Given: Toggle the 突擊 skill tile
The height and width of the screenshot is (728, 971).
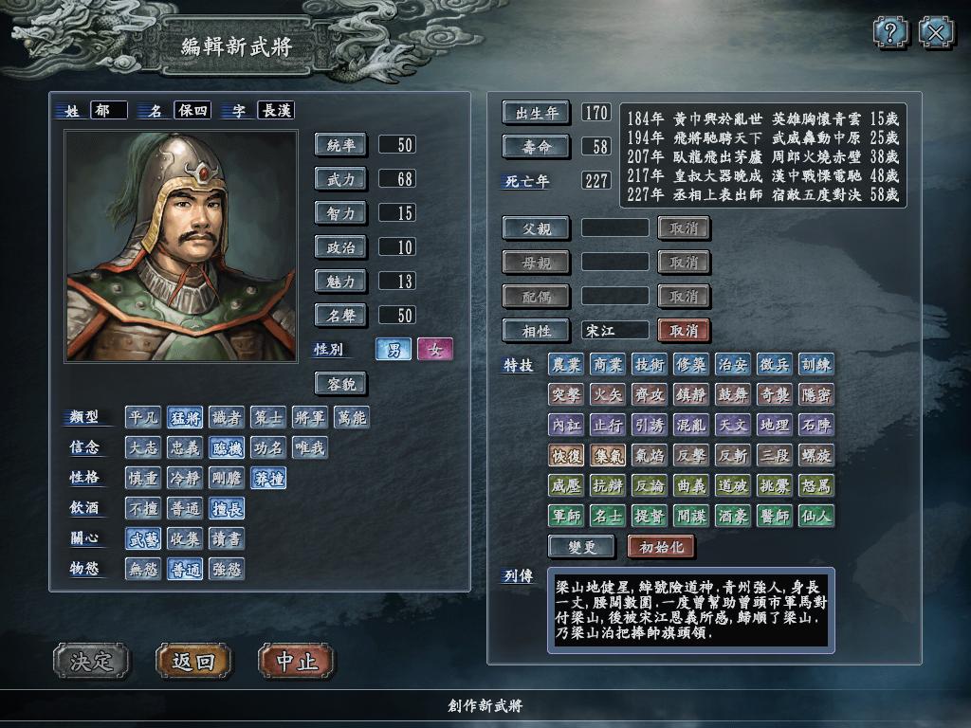Looking at the screenshot, I should (x=566, y=394).
